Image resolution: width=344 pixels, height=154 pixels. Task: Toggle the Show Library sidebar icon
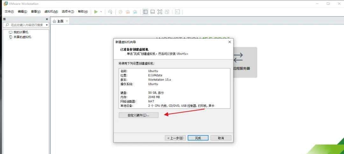[x=145, y=12]
